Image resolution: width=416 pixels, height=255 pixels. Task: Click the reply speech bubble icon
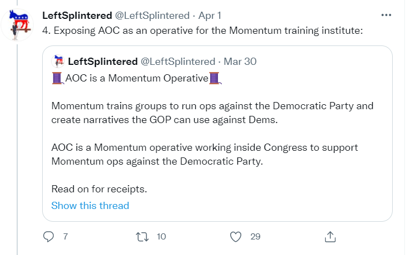tap(49, 237)
